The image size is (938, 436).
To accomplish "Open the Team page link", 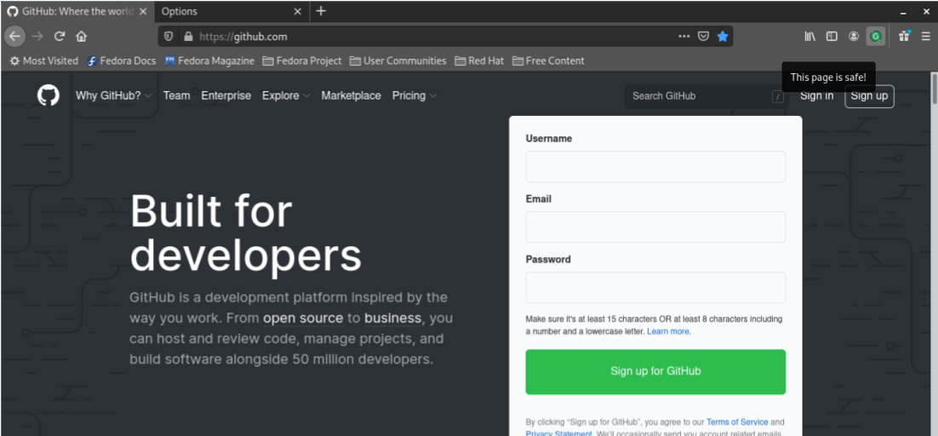I will click(176, 95).
